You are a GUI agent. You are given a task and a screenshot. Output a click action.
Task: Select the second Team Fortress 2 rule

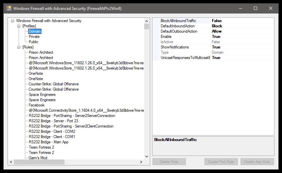click(x=41, y=153)
